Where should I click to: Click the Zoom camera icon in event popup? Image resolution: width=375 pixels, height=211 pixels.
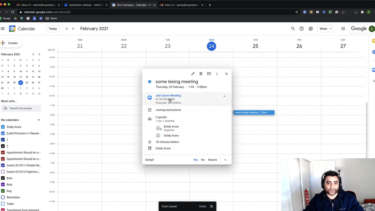click(150, 97)
